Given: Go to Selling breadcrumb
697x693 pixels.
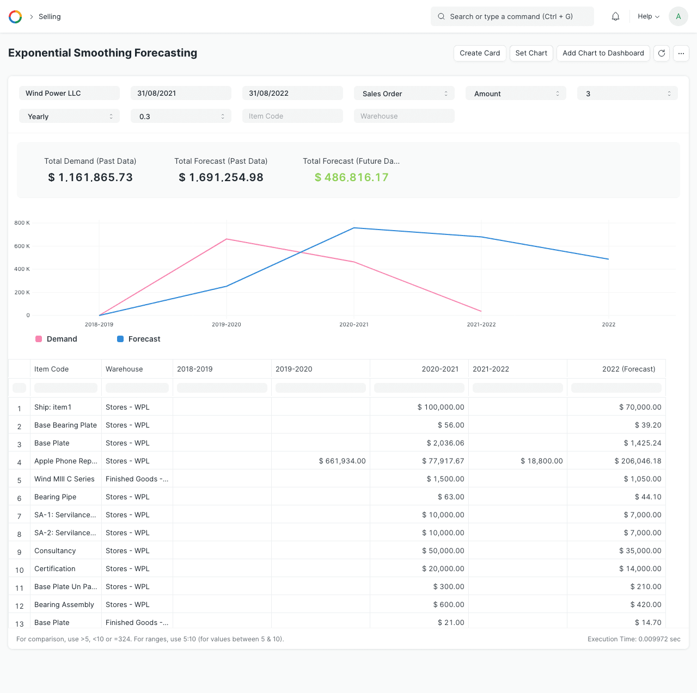Looking at the screenshot, I should tap(50, 17).
